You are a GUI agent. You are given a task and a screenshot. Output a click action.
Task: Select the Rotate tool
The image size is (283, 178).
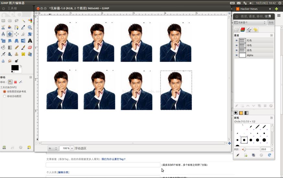coord(30,34)
